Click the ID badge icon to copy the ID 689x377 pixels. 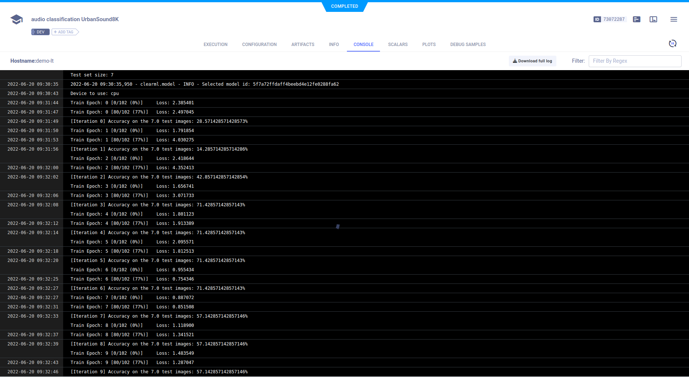pos(597,19)
